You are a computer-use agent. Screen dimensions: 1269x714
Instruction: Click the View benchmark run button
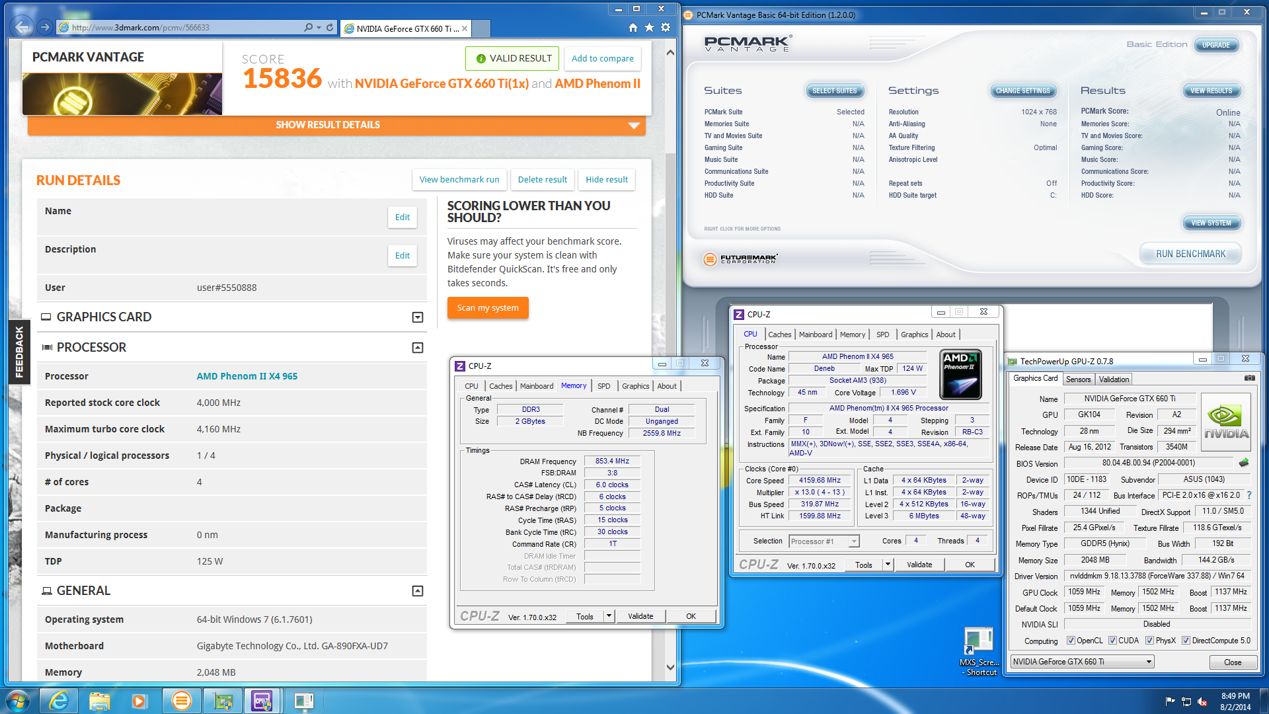click(459, 180)
